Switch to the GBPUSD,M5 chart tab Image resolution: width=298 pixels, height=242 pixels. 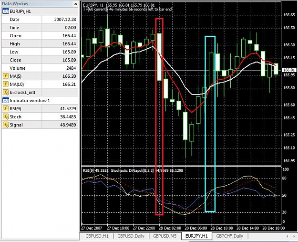[165, 236]
